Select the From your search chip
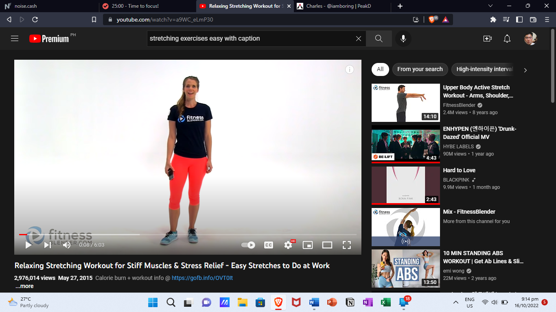 tap(420, 69)
